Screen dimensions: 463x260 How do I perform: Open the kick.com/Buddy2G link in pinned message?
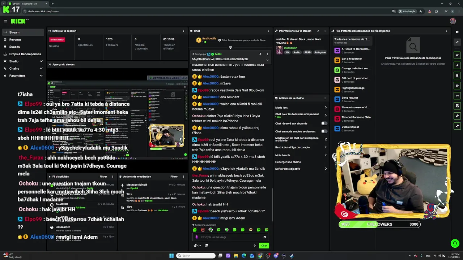pyautogui.click(x=231, y=59)
